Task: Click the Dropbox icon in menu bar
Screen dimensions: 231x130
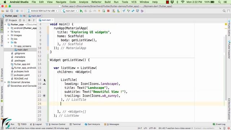Action: [x=172, y=2]
